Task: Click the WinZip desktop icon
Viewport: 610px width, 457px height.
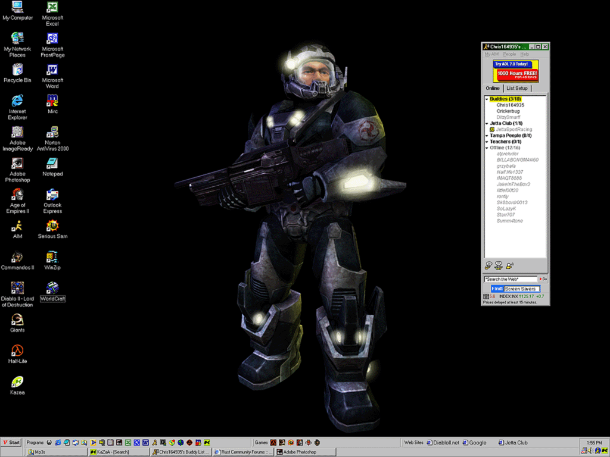Action: [x=52, y=261]
